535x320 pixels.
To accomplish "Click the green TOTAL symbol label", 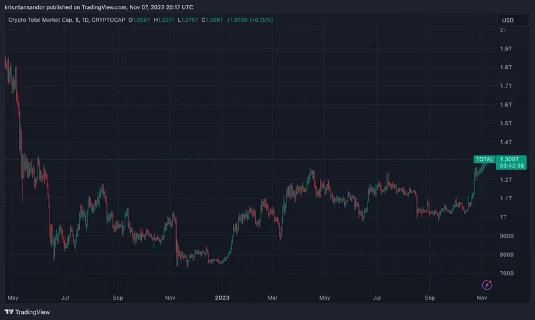I will (x=484, y=159).
